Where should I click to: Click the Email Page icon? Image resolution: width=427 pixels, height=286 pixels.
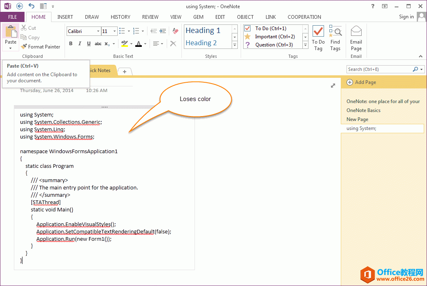356,38
